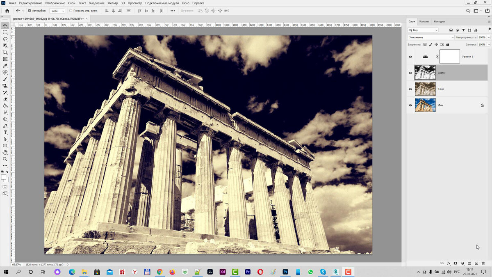Screen dimensions: 492x277
Task: Open the Заливка fill dropdown arrow
Action: pyautogui.click(x=488, y=44)
